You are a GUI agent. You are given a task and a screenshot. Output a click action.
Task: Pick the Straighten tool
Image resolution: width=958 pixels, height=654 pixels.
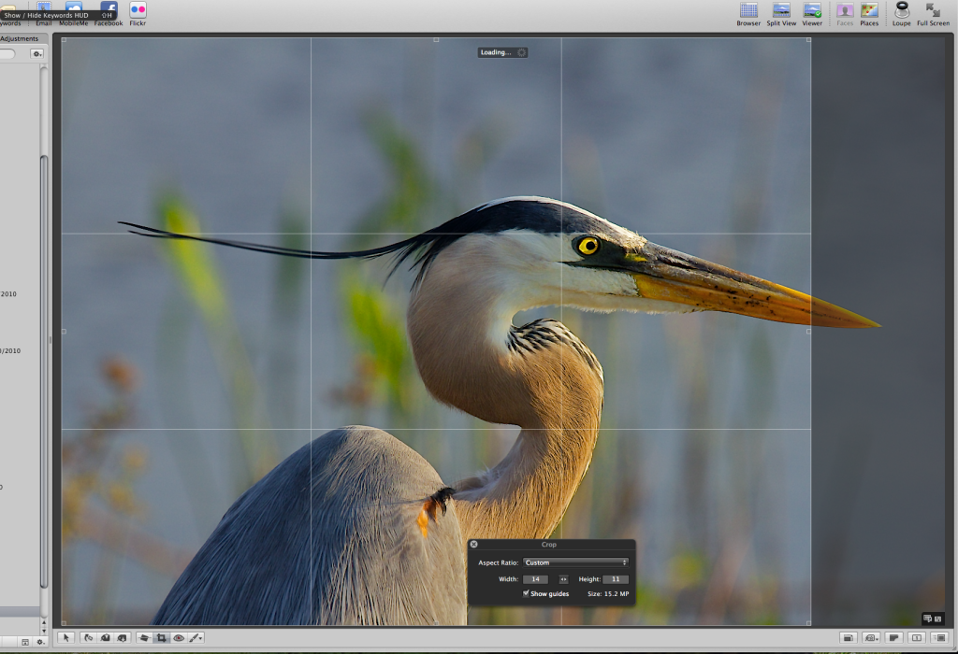pyautogui.click(x=144, y=638)
